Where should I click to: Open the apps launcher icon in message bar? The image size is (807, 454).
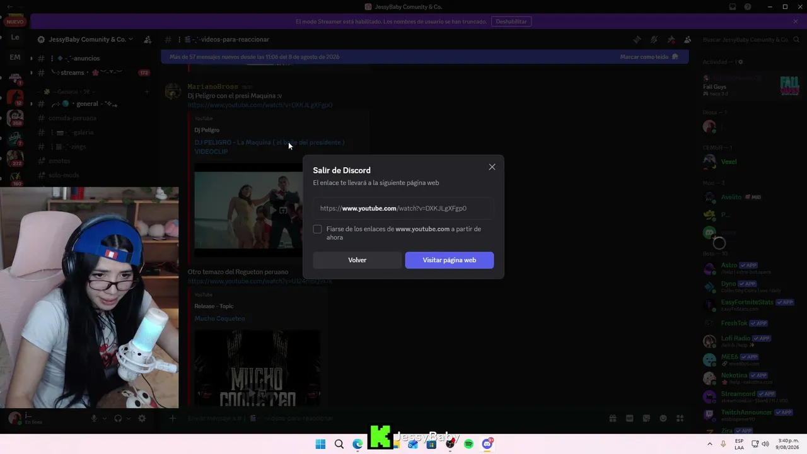[x=680, y=418]
